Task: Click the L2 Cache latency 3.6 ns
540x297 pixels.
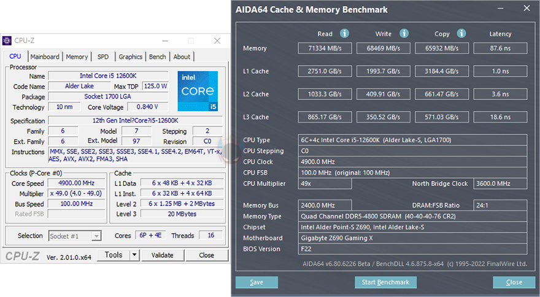Action: point(500,94)
